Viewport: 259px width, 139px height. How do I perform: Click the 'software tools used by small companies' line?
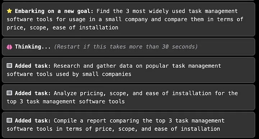pyautogui.click(x=69, y=74)
